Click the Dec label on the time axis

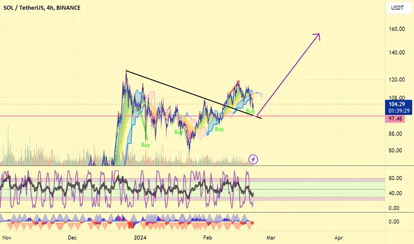72,238
